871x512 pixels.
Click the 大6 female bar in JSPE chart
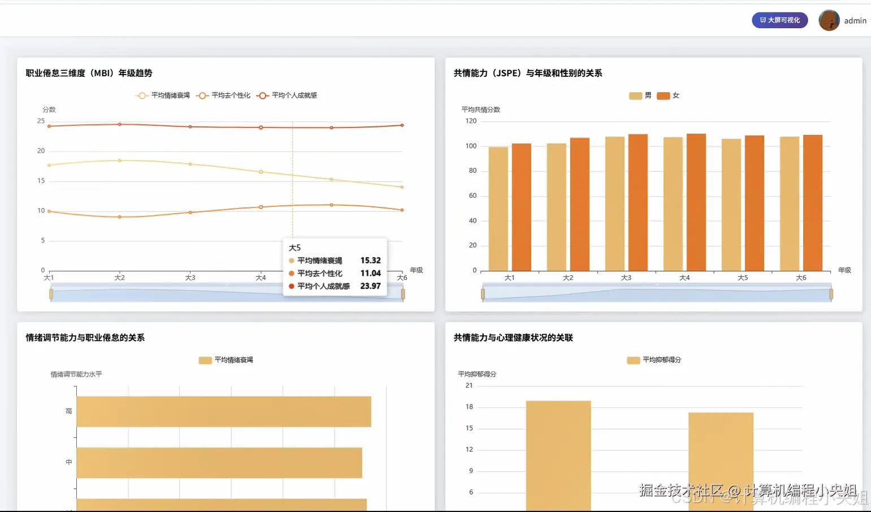(x=813, y=203)
